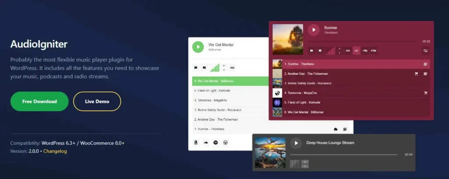
Task: Open the Live Demo
Action: (97, 101)
